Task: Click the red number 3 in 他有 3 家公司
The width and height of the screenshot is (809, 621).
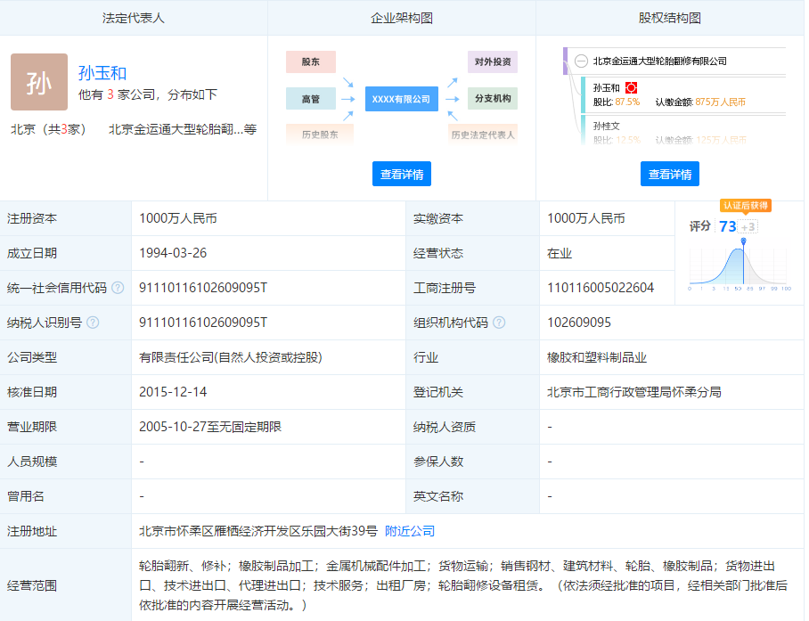Action: tap(110, 95)
